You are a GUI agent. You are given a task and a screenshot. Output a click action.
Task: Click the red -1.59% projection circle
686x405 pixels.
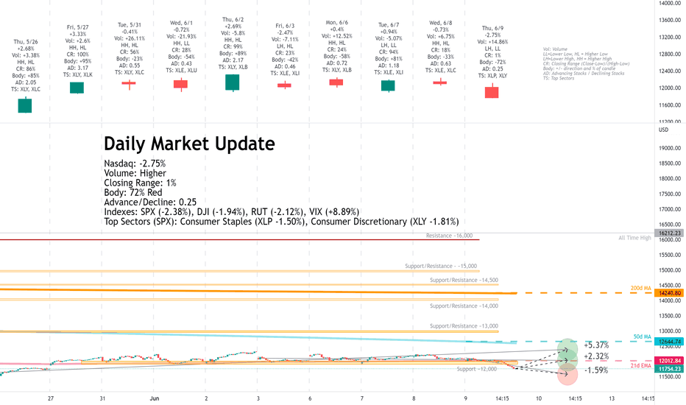click(567, 374)
